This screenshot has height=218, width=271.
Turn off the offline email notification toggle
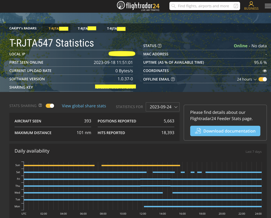click(x=262, y=79)
